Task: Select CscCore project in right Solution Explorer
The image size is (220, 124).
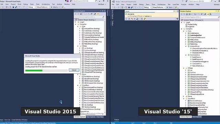Action: click(x=193, y=72)
